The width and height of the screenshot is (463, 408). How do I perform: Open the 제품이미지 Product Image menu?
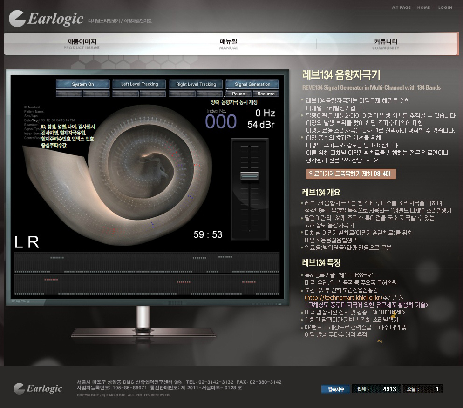82,44
